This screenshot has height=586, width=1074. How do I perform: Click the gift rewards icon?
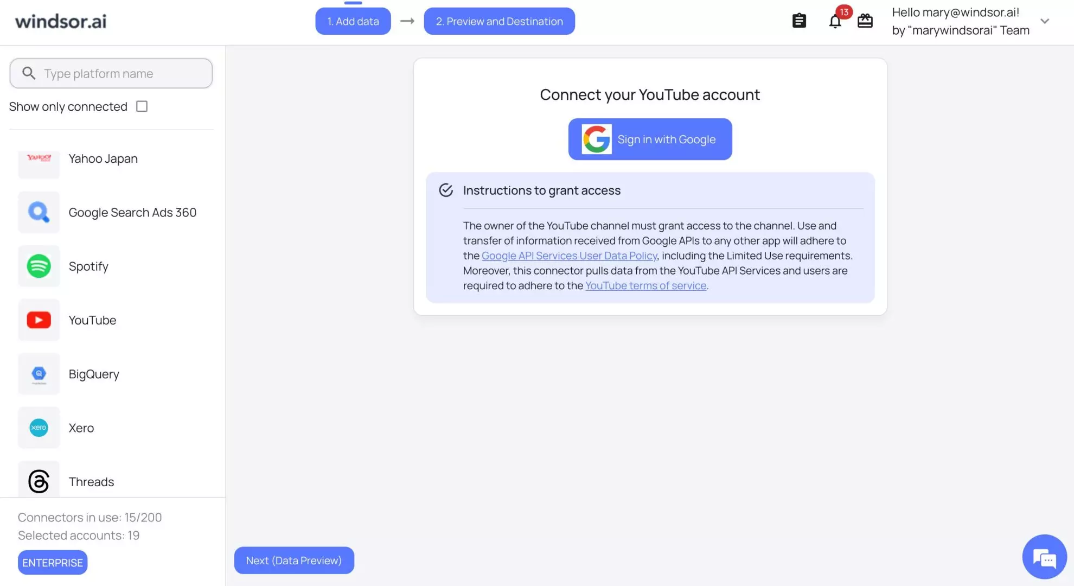(x=865, y=21)
